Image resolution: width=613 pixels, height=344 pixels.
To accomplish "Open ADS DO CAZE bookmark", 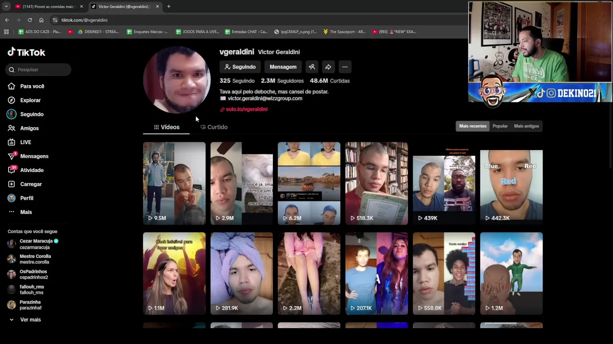I will pyautogui.click(x=39, y=32).
